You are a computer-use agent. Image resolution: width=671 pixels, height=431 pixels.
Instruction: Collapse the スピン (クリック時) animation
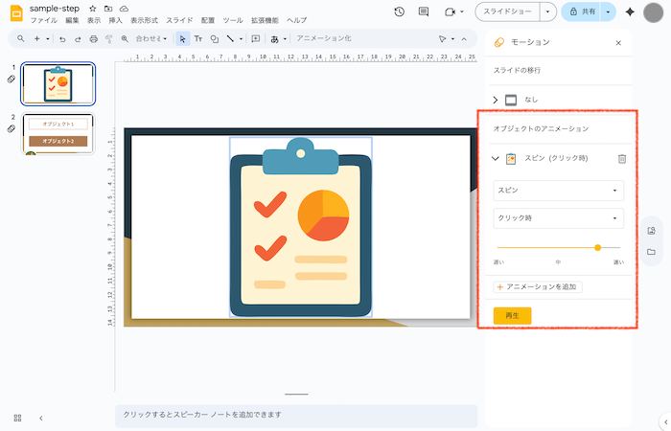(496, 158)
